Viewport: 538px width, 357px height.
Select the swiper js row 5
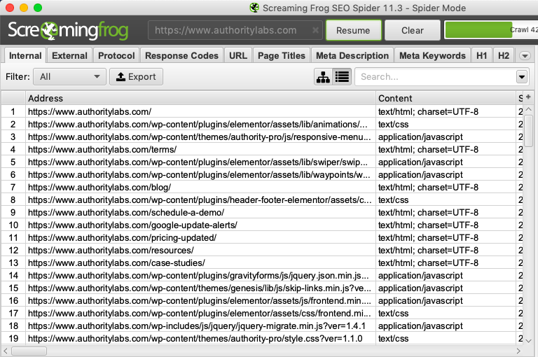pos(262,162)
